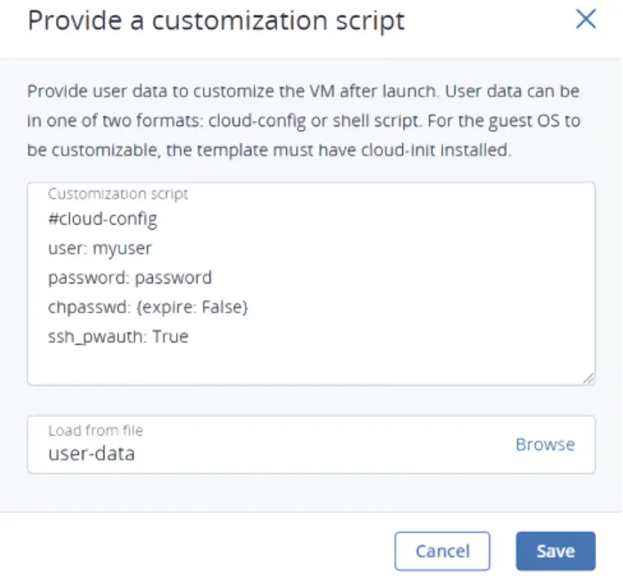Click the textarea resize grip icon

tap(589, 379)
